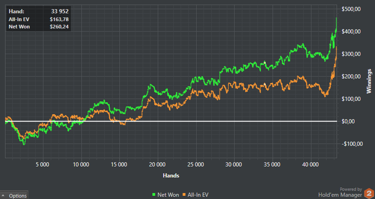Click the orange All-In EV legend swatch
Viewport: 375px width, 199px height.
pyautogui.click(x=184, y=195)
